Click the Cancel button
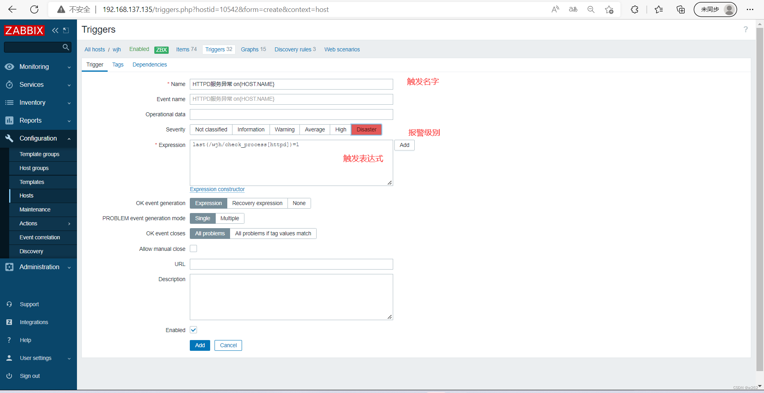The height and width of the screenshot is (393, 764). [228, 345]
